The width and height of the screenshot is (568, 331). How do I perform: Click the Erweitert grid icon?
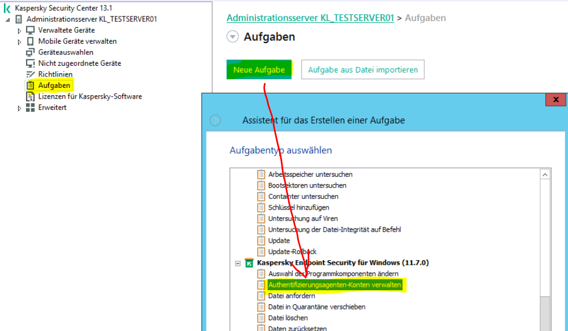[31, 108]
